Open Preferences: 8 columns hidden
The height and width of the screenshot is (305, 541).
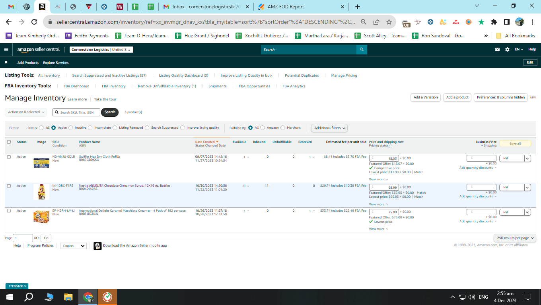501,97
